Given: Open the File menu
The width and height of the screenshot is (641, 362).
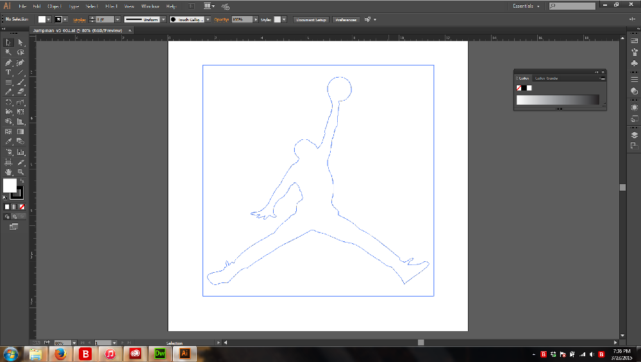Looking at the screenshot, I should (22, 6).
